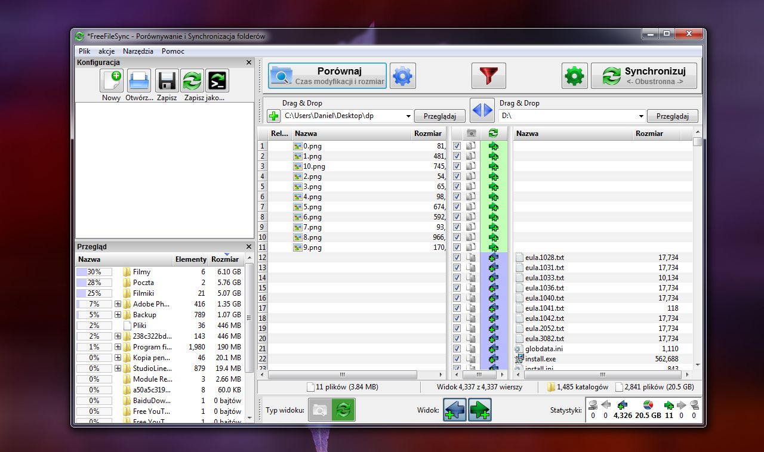The width and height of the screenshot is (764, 452).
Task: Click the left file list horizontal scrollbar
Action: pyautogui.click(x=342, y=375)
